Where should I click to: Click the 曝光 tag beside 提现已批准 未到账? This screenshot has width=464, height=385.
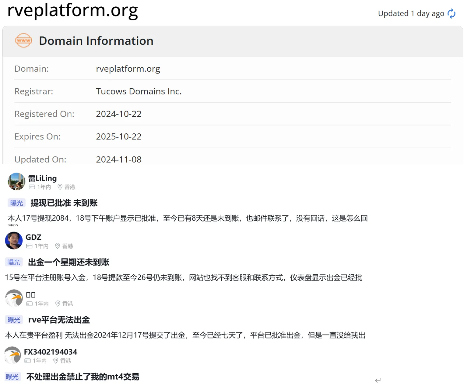pos(16,203)
